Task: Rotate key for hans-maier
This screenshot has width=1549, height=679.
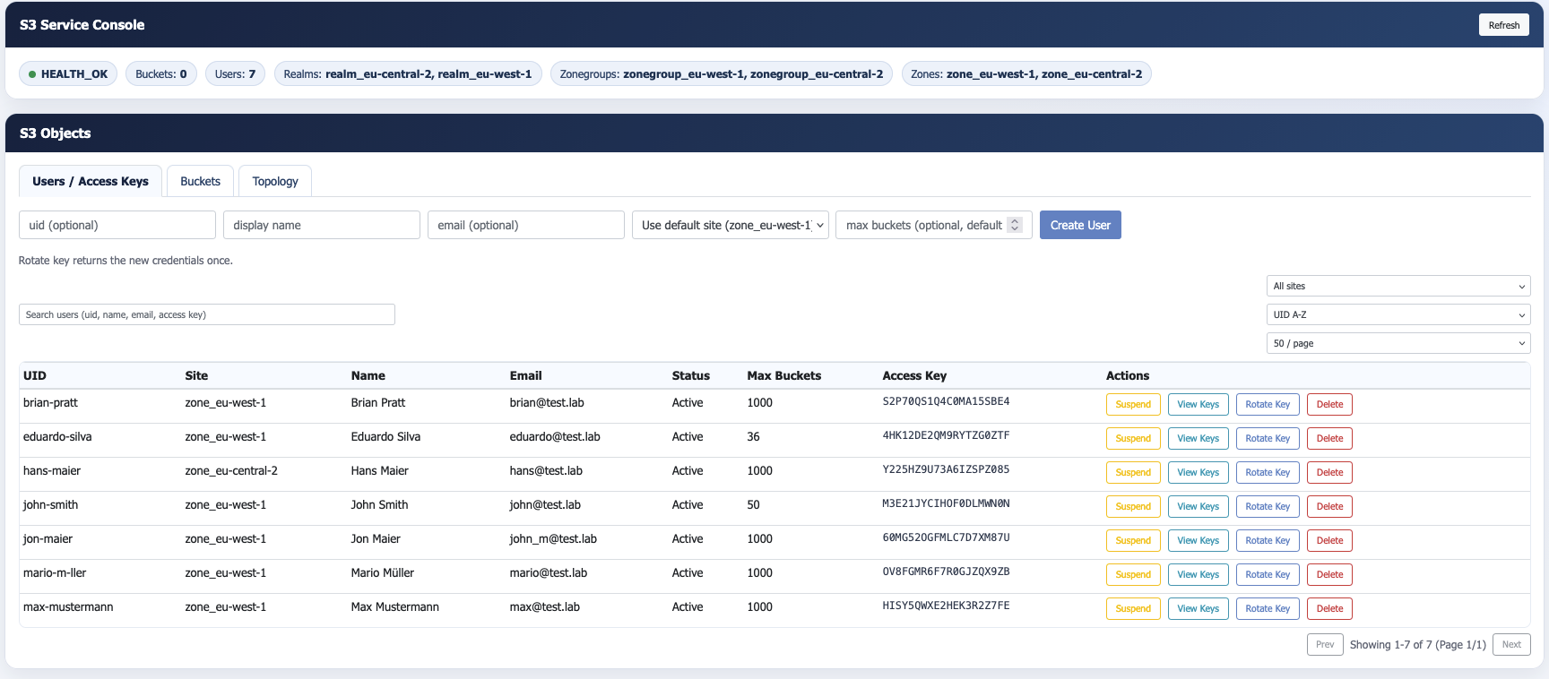Action: (x=1268, y=472)
